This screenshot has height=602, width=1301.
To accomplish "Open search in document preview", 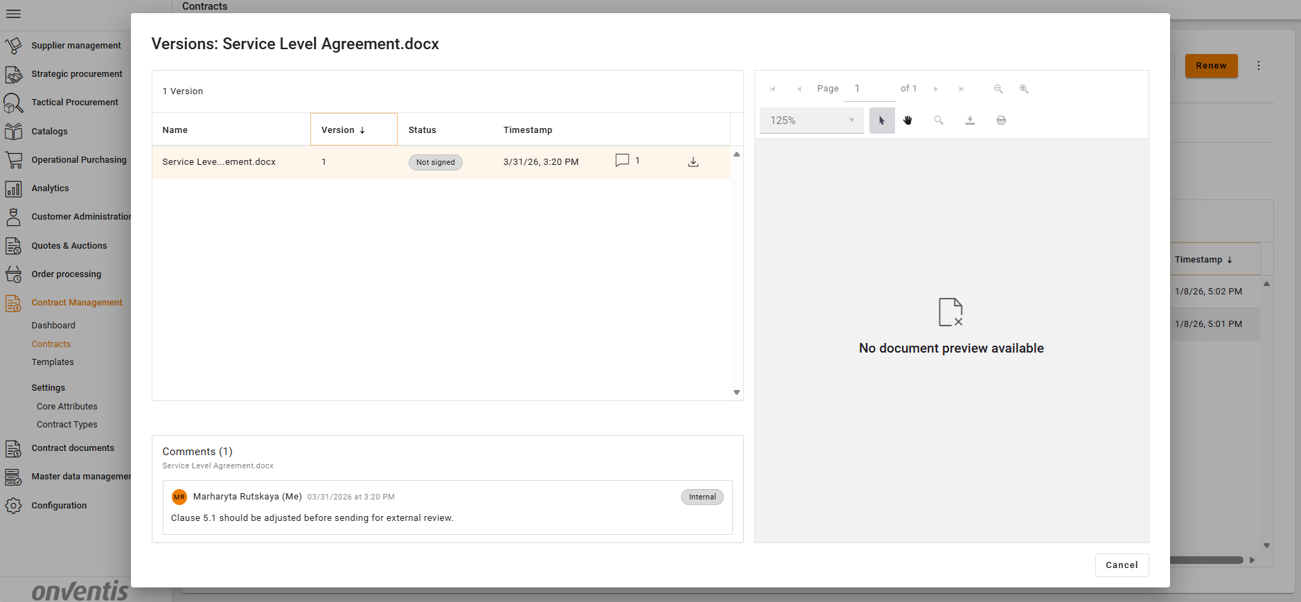I will [x=939, y=121].
